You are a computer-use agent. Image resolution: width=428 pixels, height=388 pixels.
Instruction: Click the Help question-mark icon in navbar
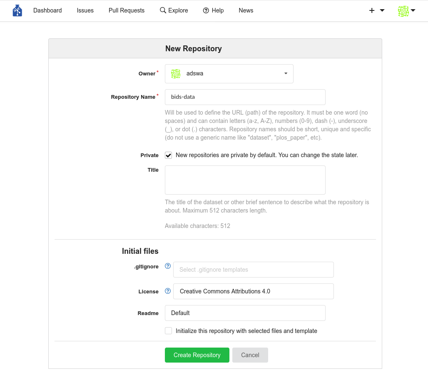pos(206,10)
